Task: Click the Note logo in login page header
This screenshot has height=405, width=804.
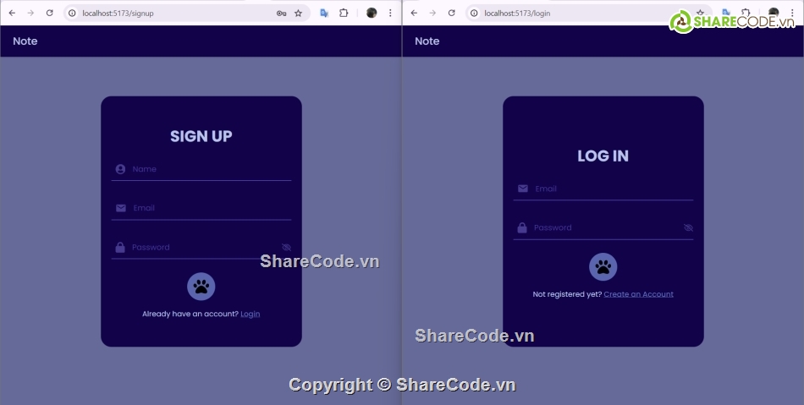Action: [427, 41]
